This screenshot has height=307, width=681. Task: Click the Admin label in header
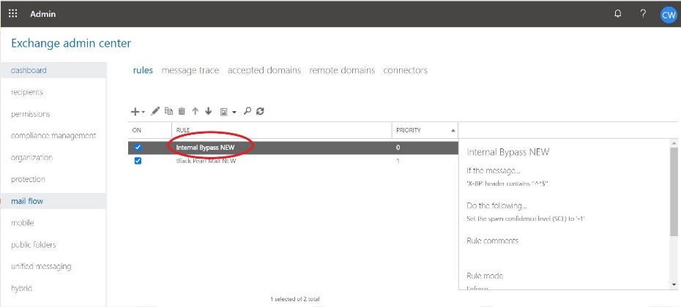pos(43,14)
